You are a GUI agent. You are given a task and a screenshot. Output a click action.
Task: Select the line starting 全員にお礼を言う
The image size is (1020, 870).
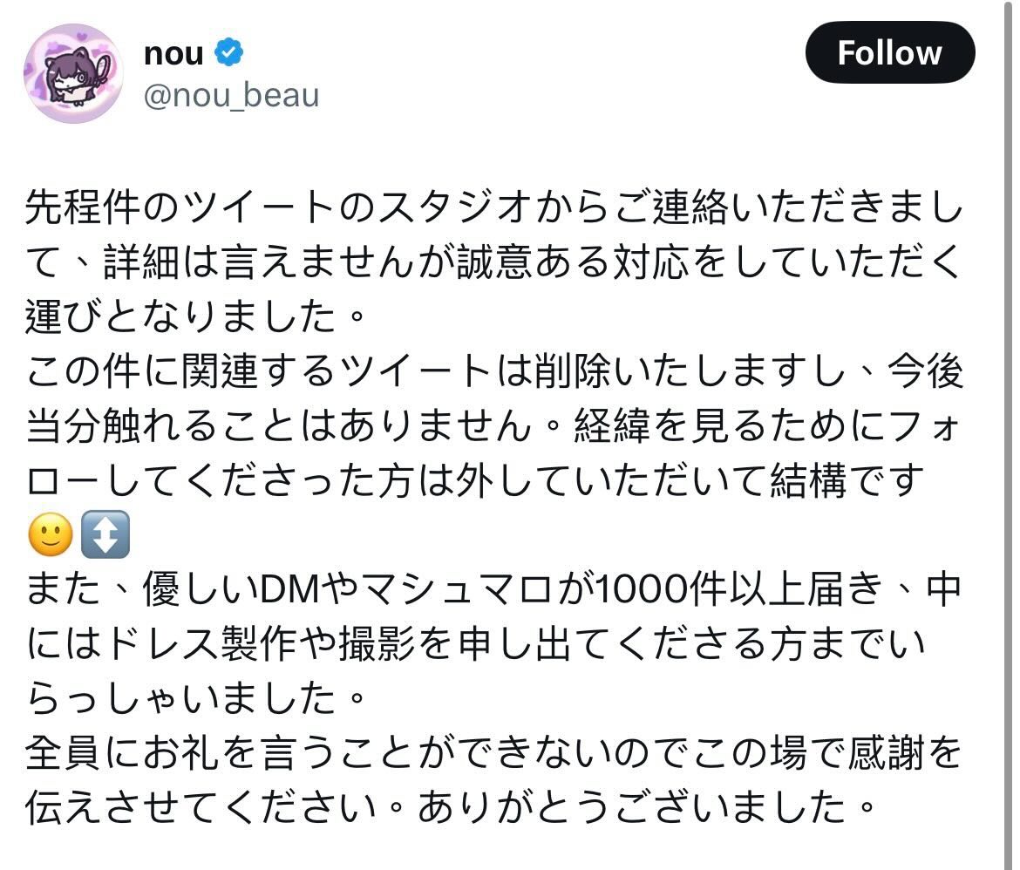pyautogui.click(x=493, y=753)
